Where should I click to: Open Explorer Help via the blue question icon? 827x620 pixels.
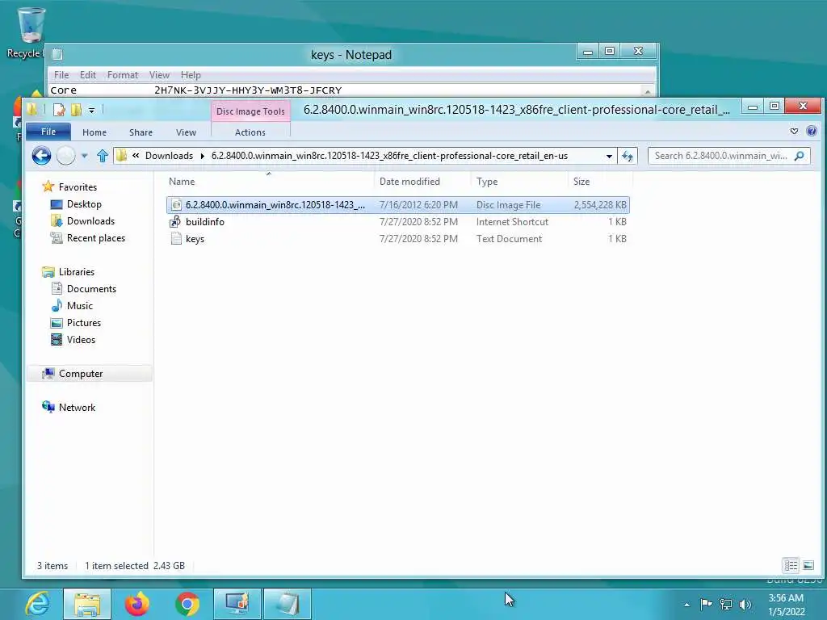click(x=812, y=132)
